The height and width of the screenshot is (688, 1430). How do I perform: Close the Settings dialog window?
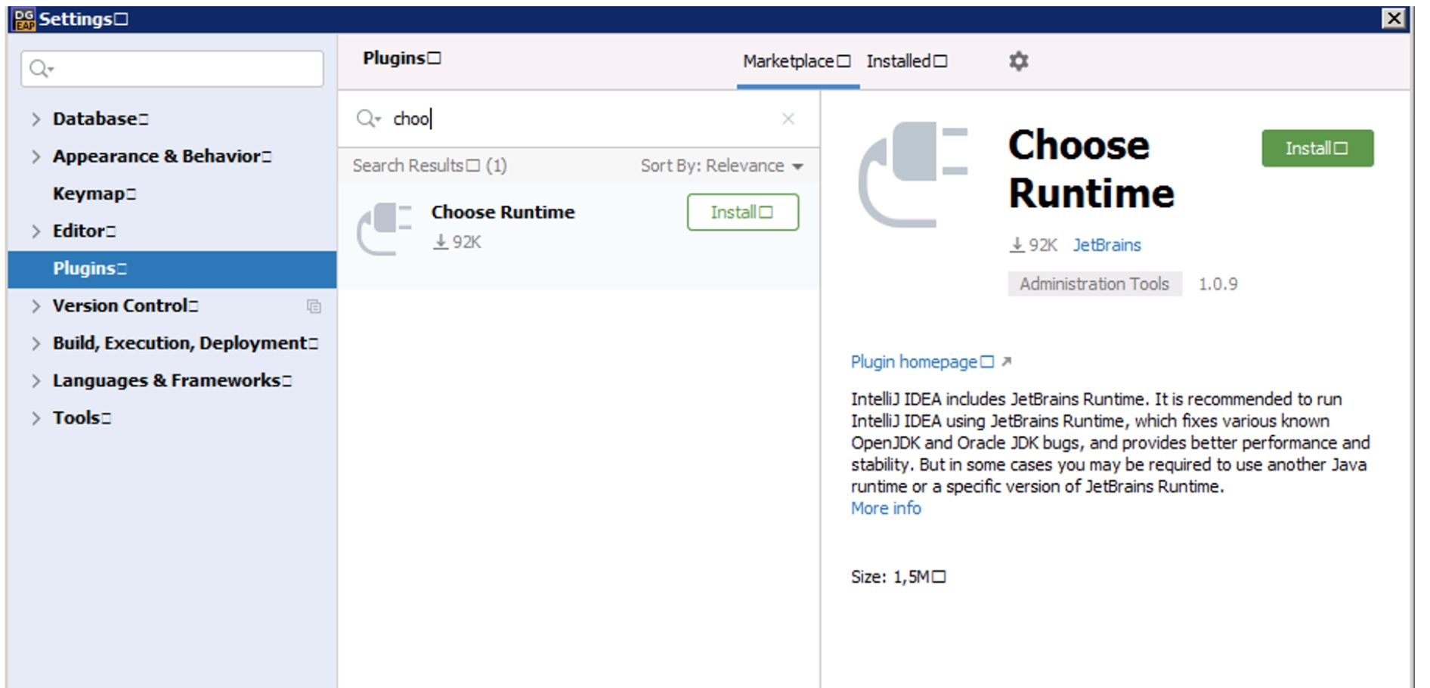1394,18
